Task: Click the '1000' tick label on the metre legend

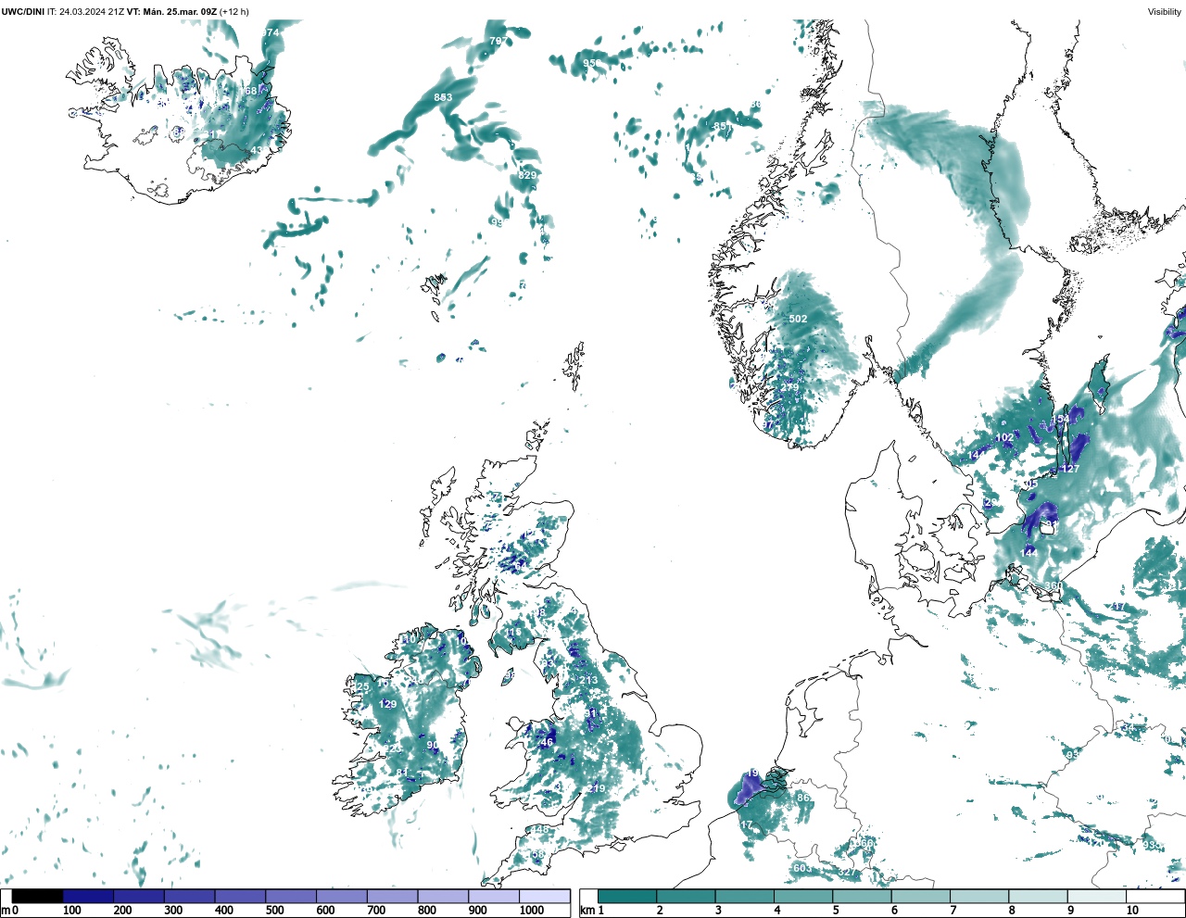Action: (x=532, y=911)
